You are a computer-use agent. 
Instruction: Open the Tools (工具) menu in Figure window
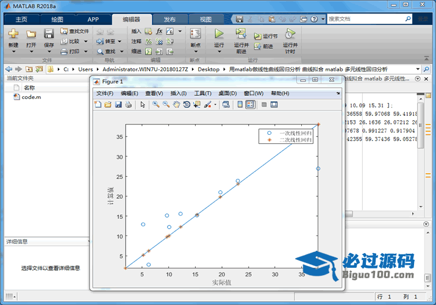202,93
